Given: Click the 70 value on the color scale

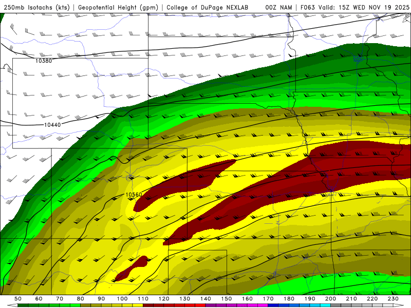Looking at the screenshot, I should coord(60,299).
